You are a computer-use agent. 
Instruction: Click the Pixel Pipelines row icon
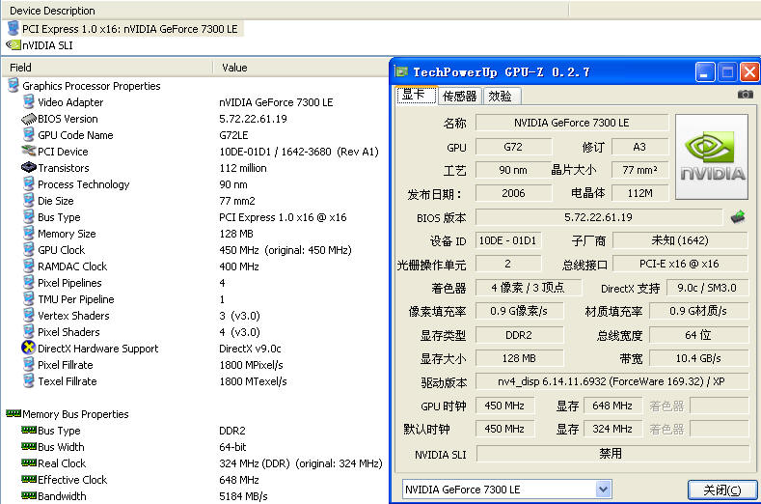(x=29, y=282)
